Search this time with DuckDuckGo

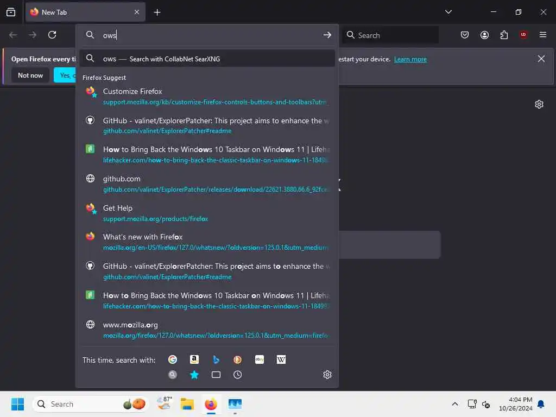point(238,359)
